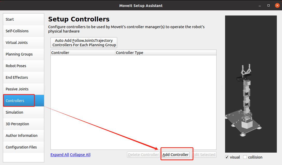The width and height of the screenshot is (282, 165).
Task: Click the Add Controller button
Action: coord(175,155)
